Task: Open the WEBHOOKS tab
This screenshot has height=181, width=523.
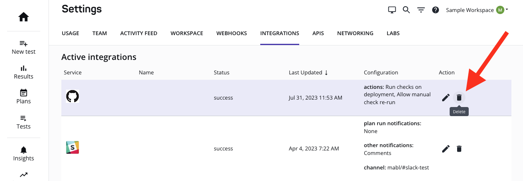Action: (232, 33)
